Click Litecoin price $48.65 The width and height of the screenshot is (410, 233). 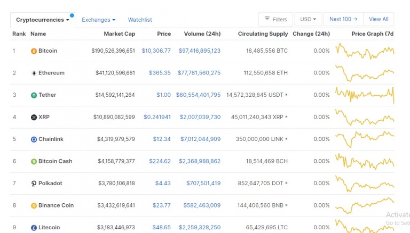click(x=162, y=228)
